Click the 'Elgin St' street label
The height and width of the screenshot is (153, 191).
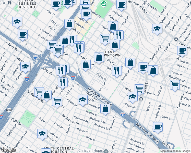16,122
